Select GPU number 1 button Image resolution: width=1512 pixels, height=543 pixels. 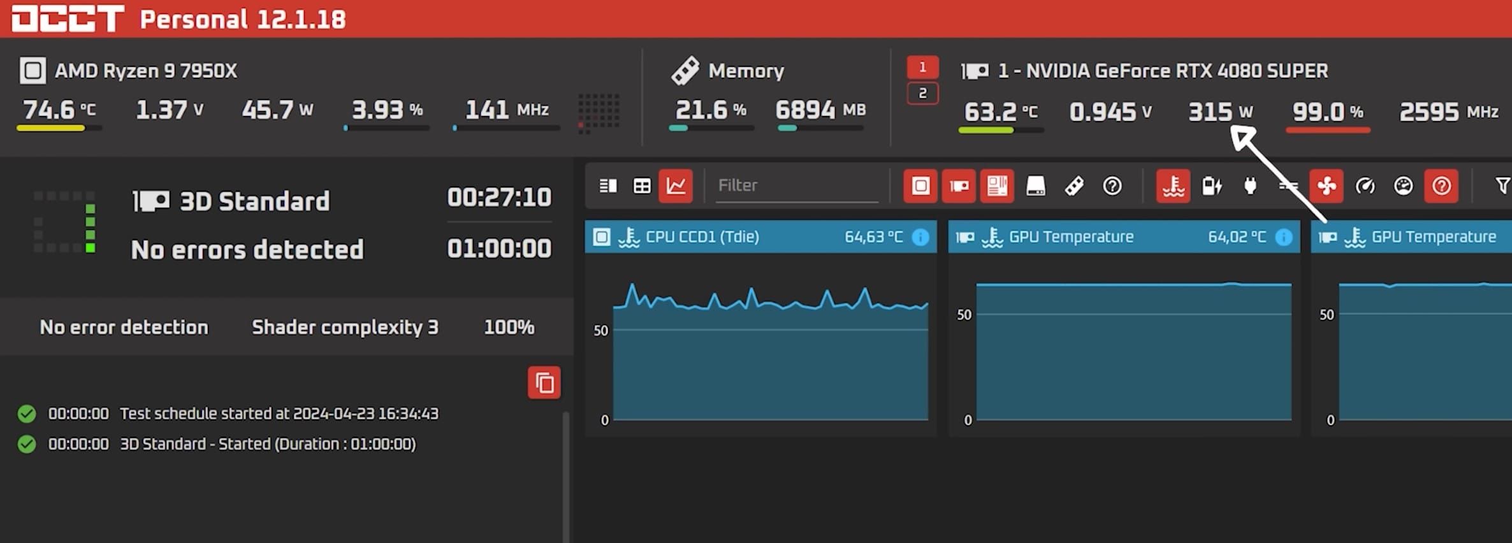coord(922,68)
